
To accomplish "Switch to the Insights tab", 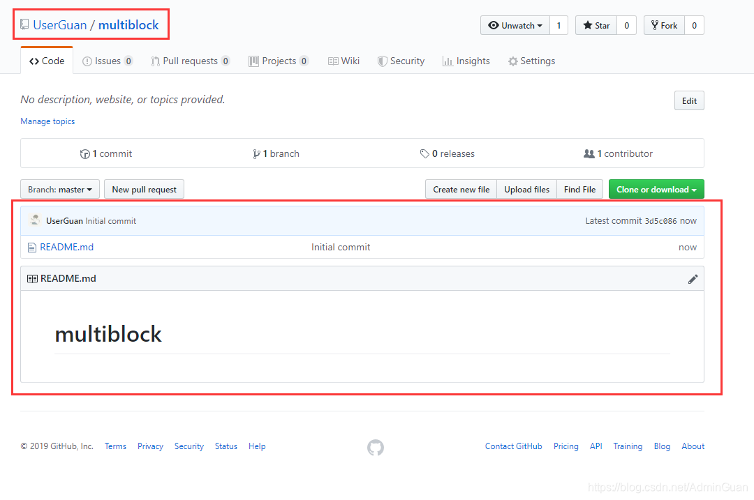I will tap(466, 61).
